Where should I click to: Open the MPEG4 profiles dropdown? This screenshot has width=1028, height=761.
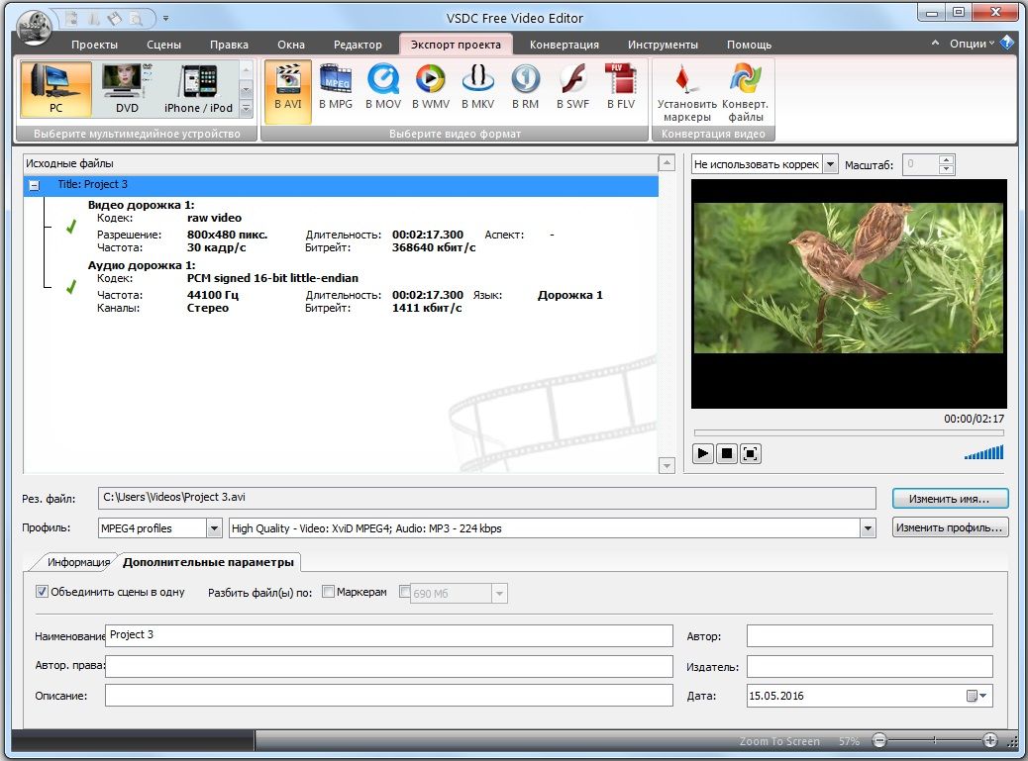[x=214, y=527]
